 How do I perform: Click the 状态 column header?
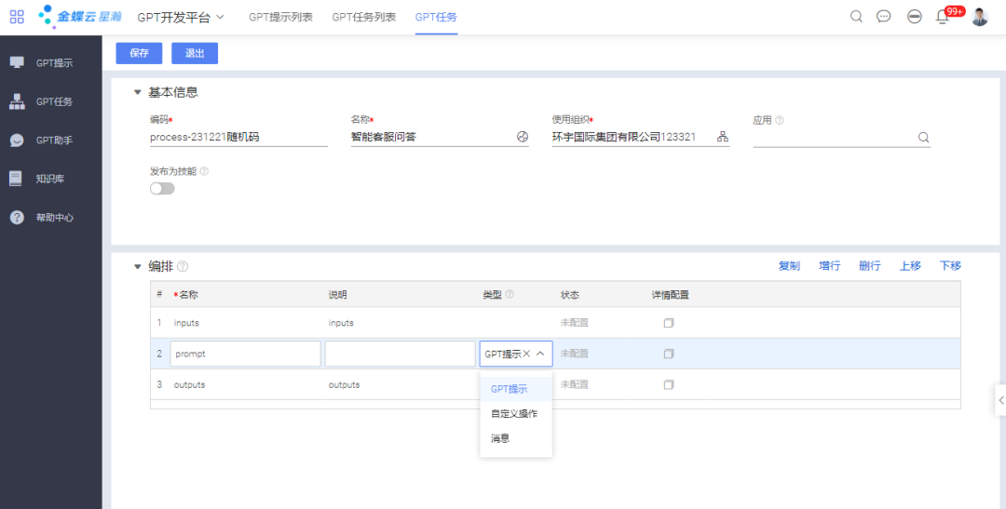point(570,294)
